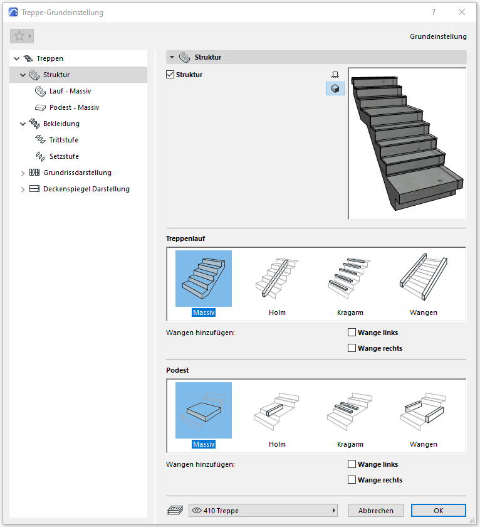Choose Kragarm stair flight structure
This screenshot has width=480, height=527.
pos(350,279)
